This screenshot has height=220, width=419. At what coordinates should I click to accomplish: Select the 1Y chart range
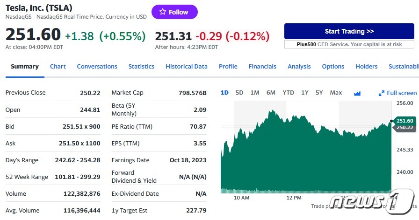[x=305, y=93]
